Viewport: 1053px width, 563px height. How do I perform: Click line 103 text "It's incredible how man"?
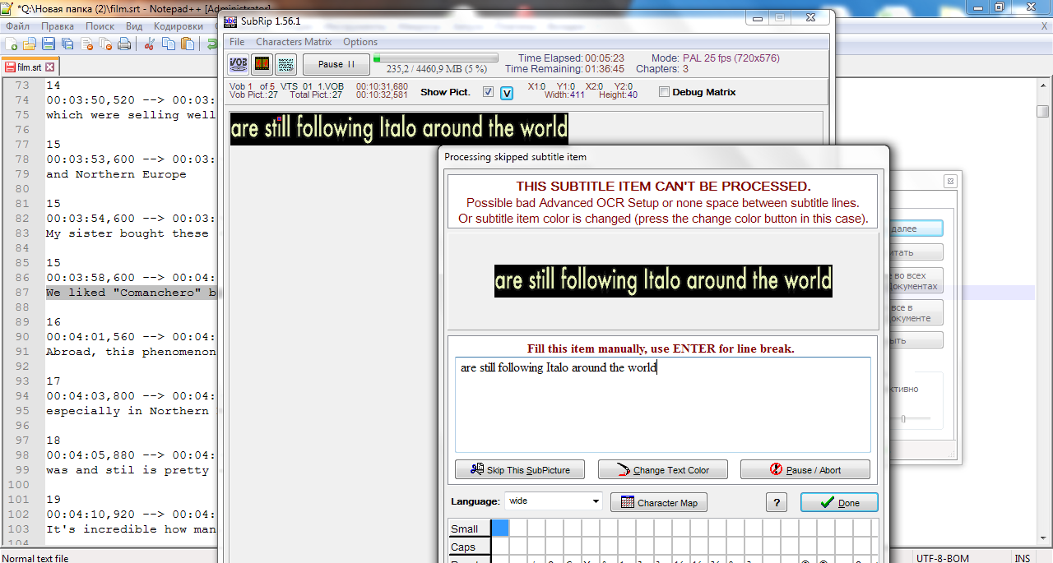coord(131,529)
